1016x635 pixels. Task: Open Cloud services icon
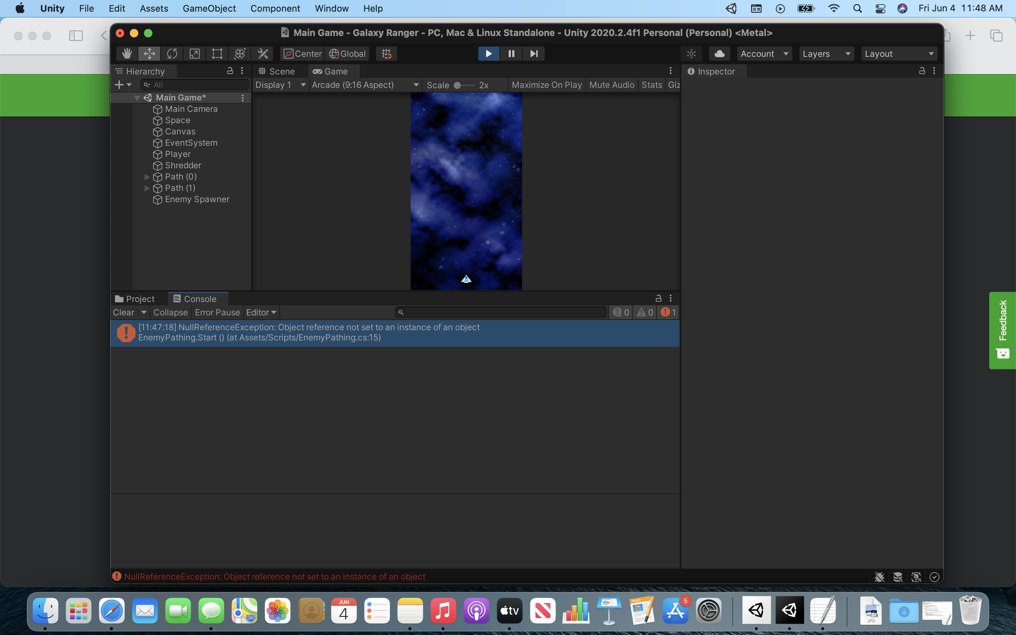pyautogui.click(x=719, y=54)
